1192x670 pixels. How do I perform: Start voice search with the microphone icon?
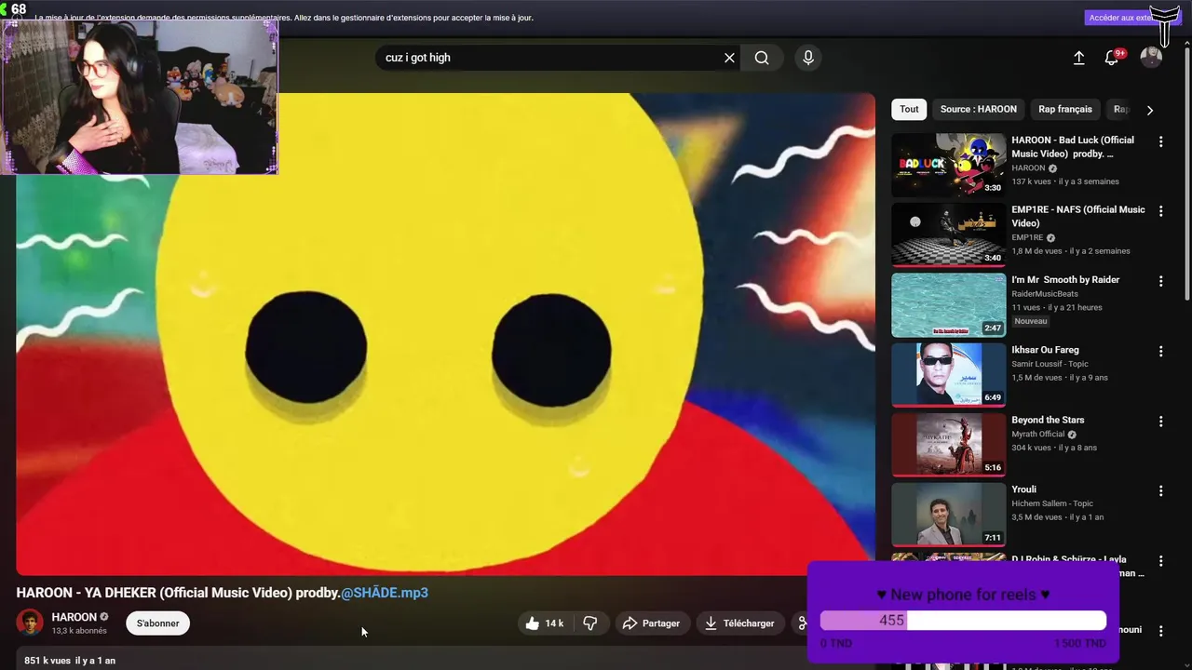click(808, 58)
